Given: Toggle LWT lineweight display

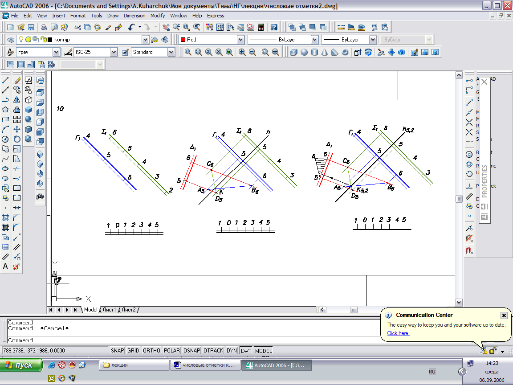Looking at the screenshot, I should [x=246, y=351].
